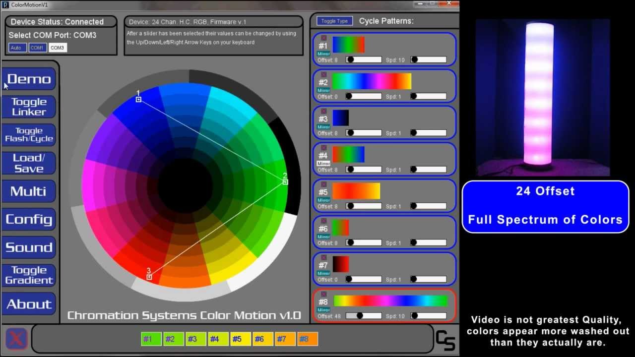
Task: Open the Config menu
Action: click(x=29, y=220)
